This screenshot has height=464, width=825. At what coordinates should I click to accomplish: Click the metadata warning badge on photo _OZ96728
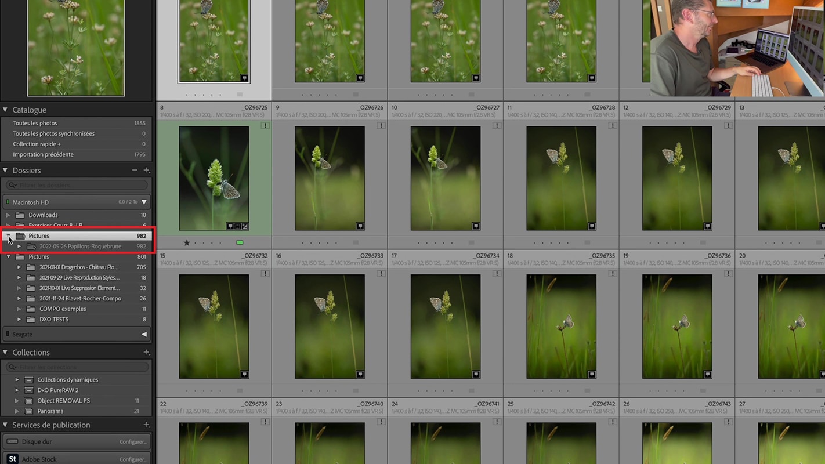(613, 125)
